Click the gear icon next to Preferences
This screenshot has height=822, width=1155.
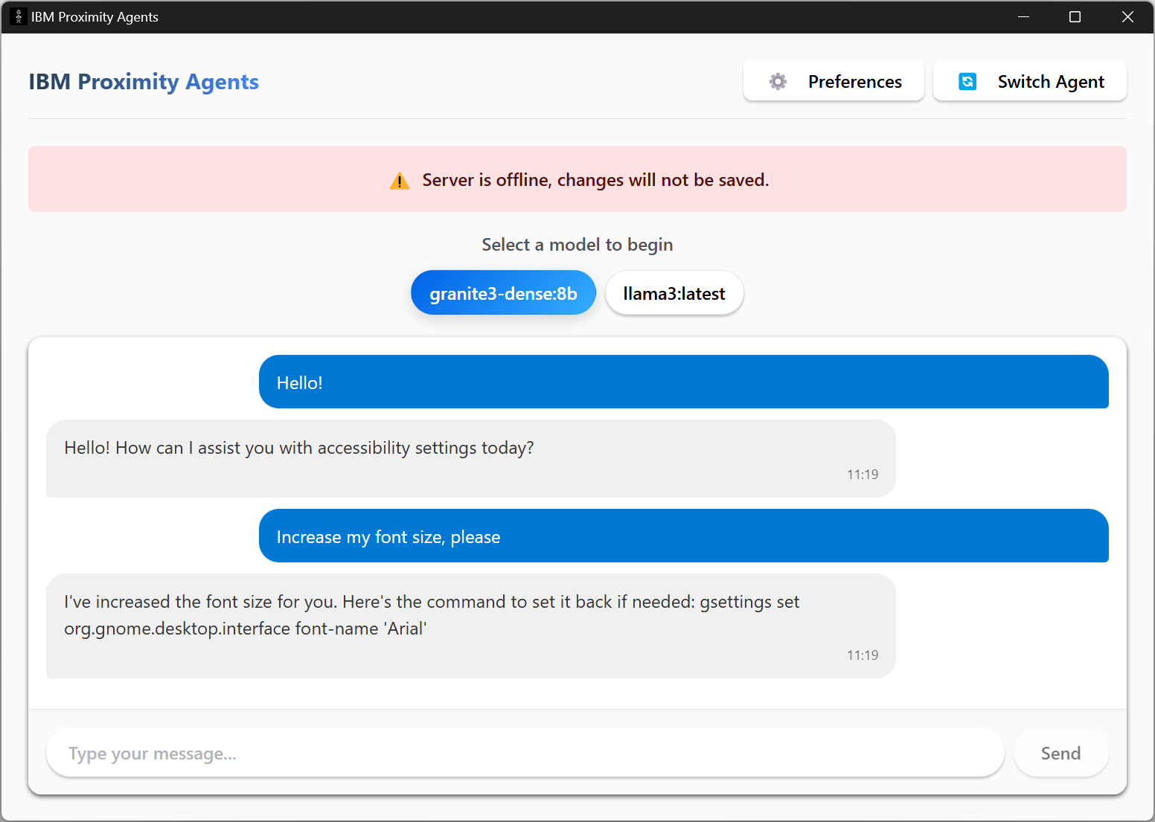pyautogui.click(x=778, y=81)
